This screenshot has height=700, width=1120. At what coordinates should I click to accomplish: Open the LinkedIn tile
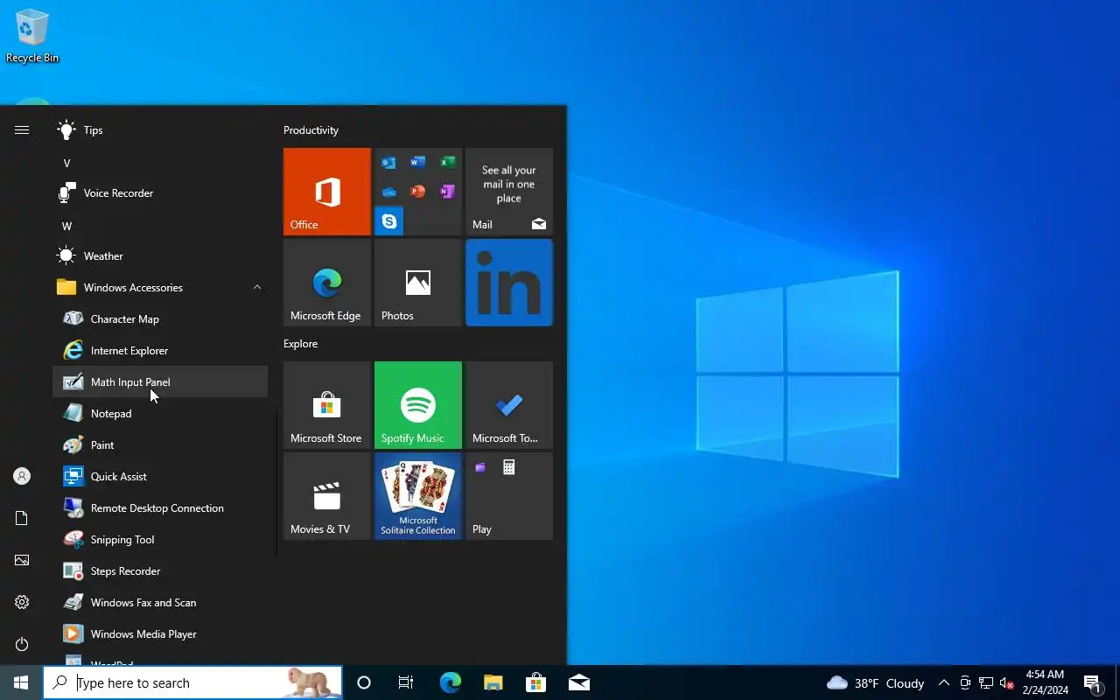coord(509,283)
